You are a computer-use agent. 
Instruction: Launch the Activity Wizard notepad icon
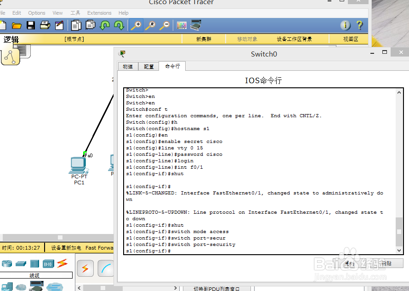pos(59,25)
